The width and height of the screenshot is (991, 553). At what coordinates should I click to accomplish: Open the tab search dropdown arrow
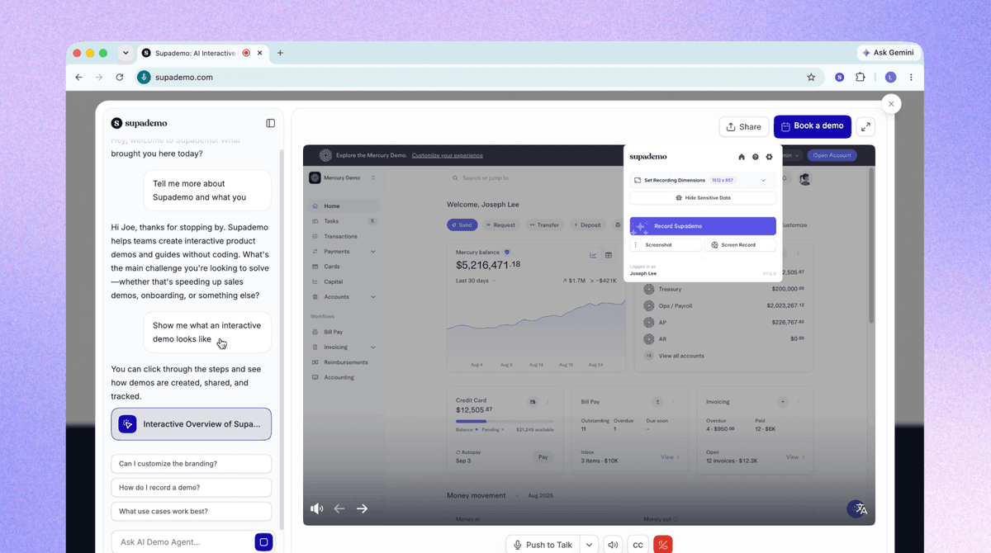[126, 53]
